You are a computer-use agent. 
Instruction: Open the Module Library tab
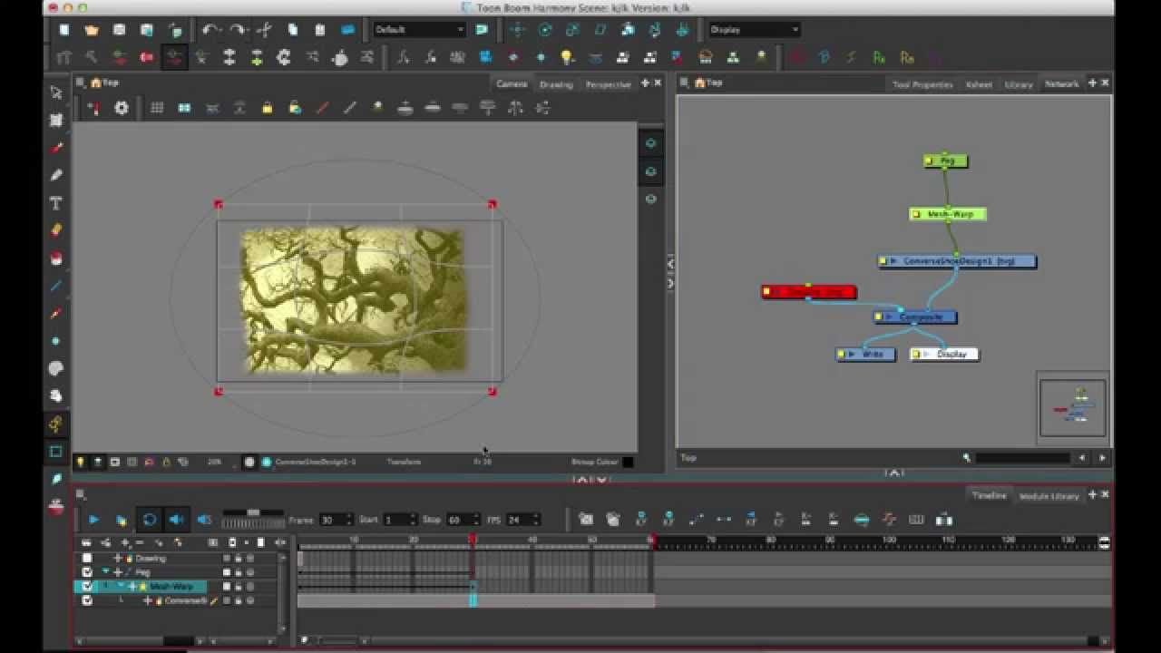point(1049,496)
